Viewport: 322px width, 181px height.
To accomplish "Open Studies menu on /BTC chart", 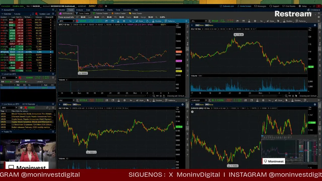I will pos(157,21).
